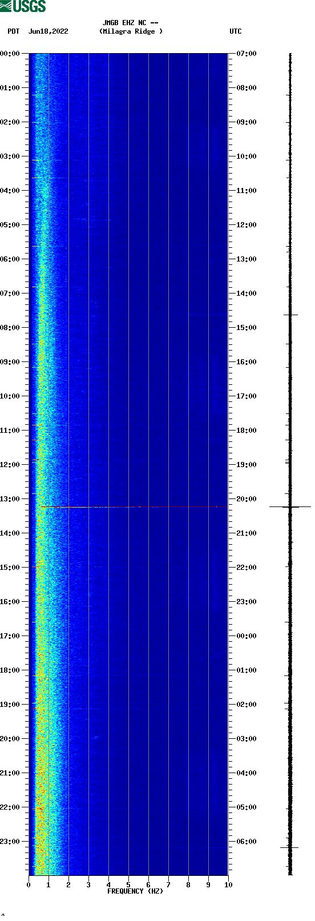Click the (Milagra Ridge ) subtitle
This screenshot has height=921, width=315.
pyautogui.click(x=131, y=31)
